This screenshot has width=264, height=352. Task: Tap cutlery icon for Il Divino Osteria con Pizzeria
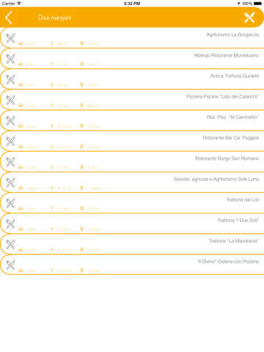[x=10, y=265]
